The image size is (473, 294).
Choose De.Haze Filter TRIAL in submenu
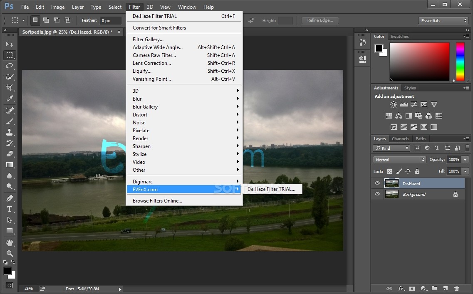(x=272, y=189)
